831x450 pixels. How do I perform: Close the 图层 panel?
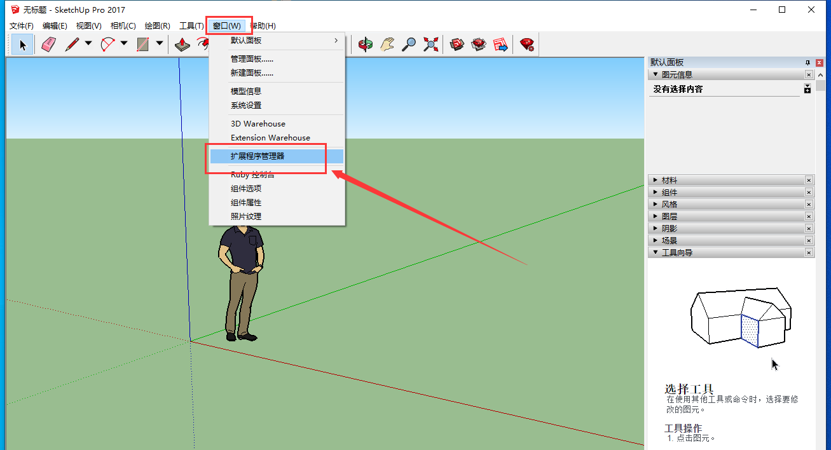[809, 217]
